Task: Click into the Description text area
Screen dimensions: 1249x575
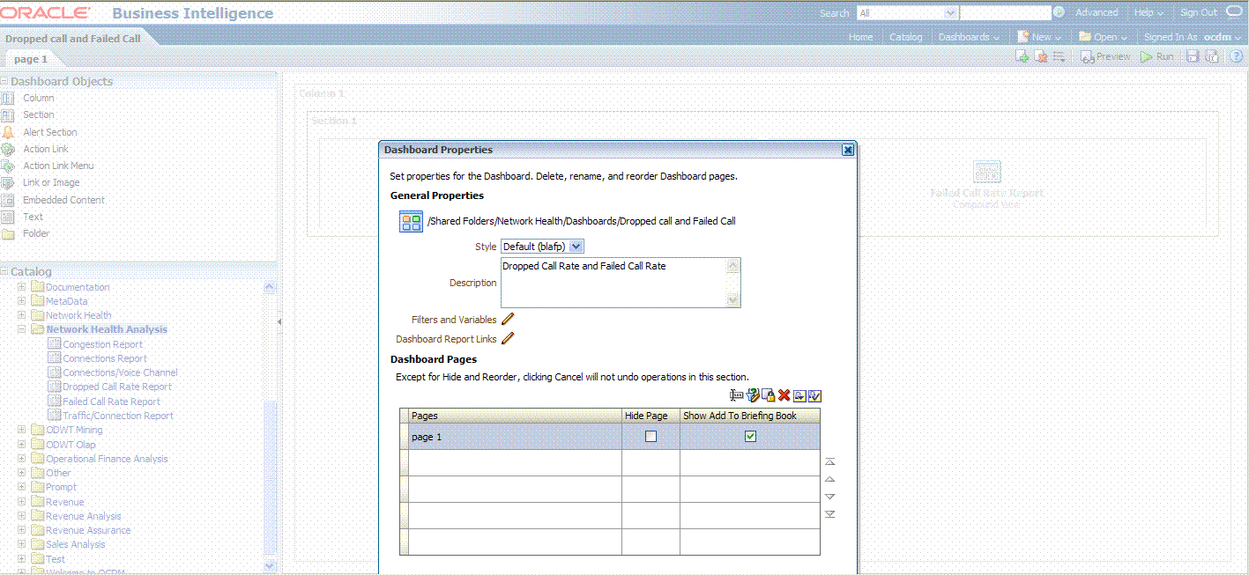Action: point(613,283)
